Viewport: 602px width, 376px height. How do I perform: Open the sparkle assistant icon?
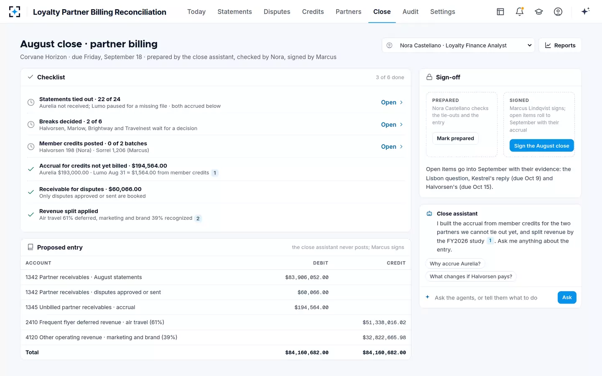[585, 11]
